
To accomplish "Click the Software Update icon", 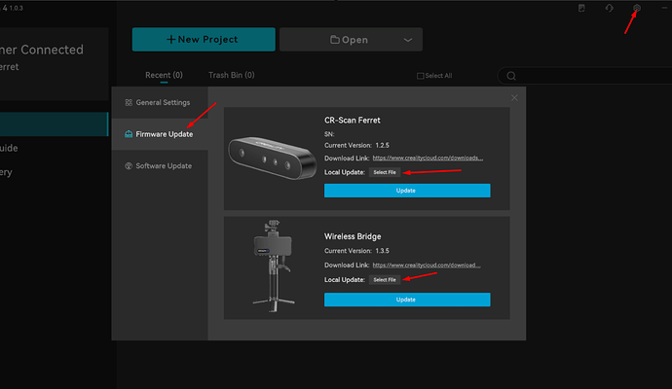I will [129, 165].
